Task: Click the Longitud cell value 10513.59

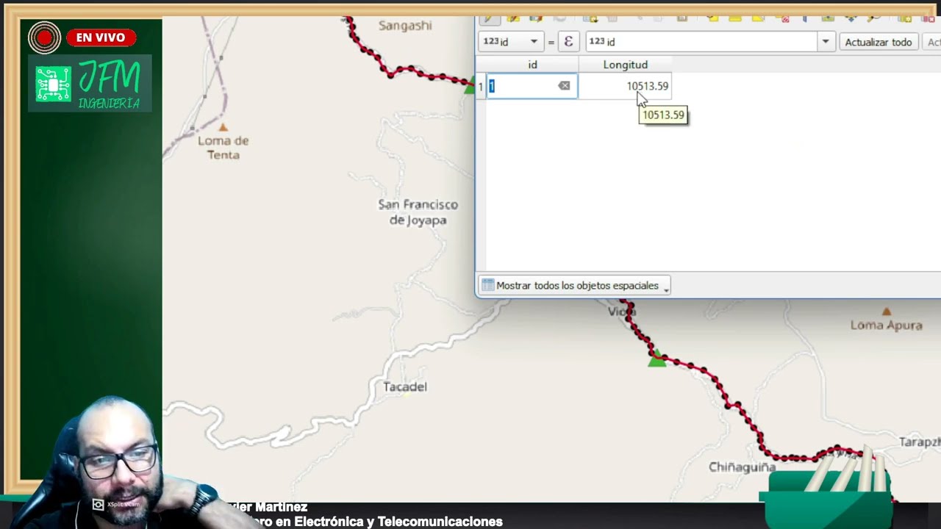Action: 647,86
